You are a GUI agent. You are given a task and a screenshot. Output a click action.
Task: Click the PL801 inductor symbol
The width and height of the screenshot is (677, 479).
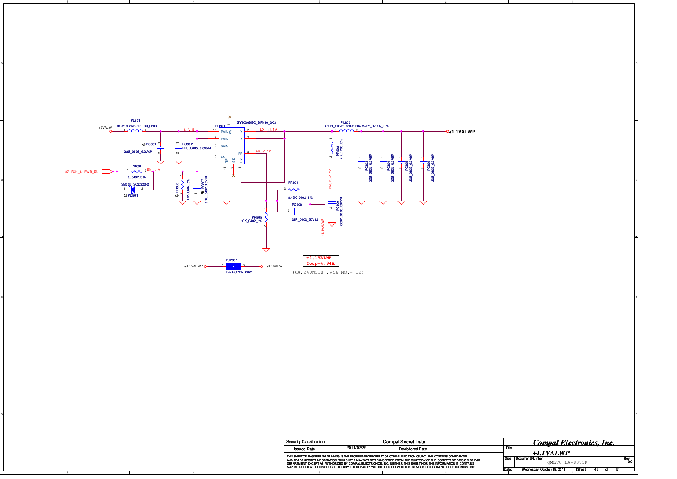(x=135, y=130)
